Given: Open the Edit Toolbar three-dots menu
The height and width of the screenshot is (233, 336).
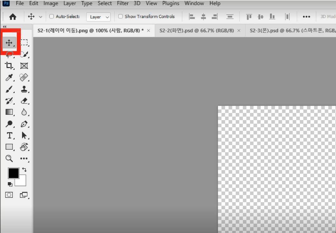Looking at the screenshot, I should point(24,158).
